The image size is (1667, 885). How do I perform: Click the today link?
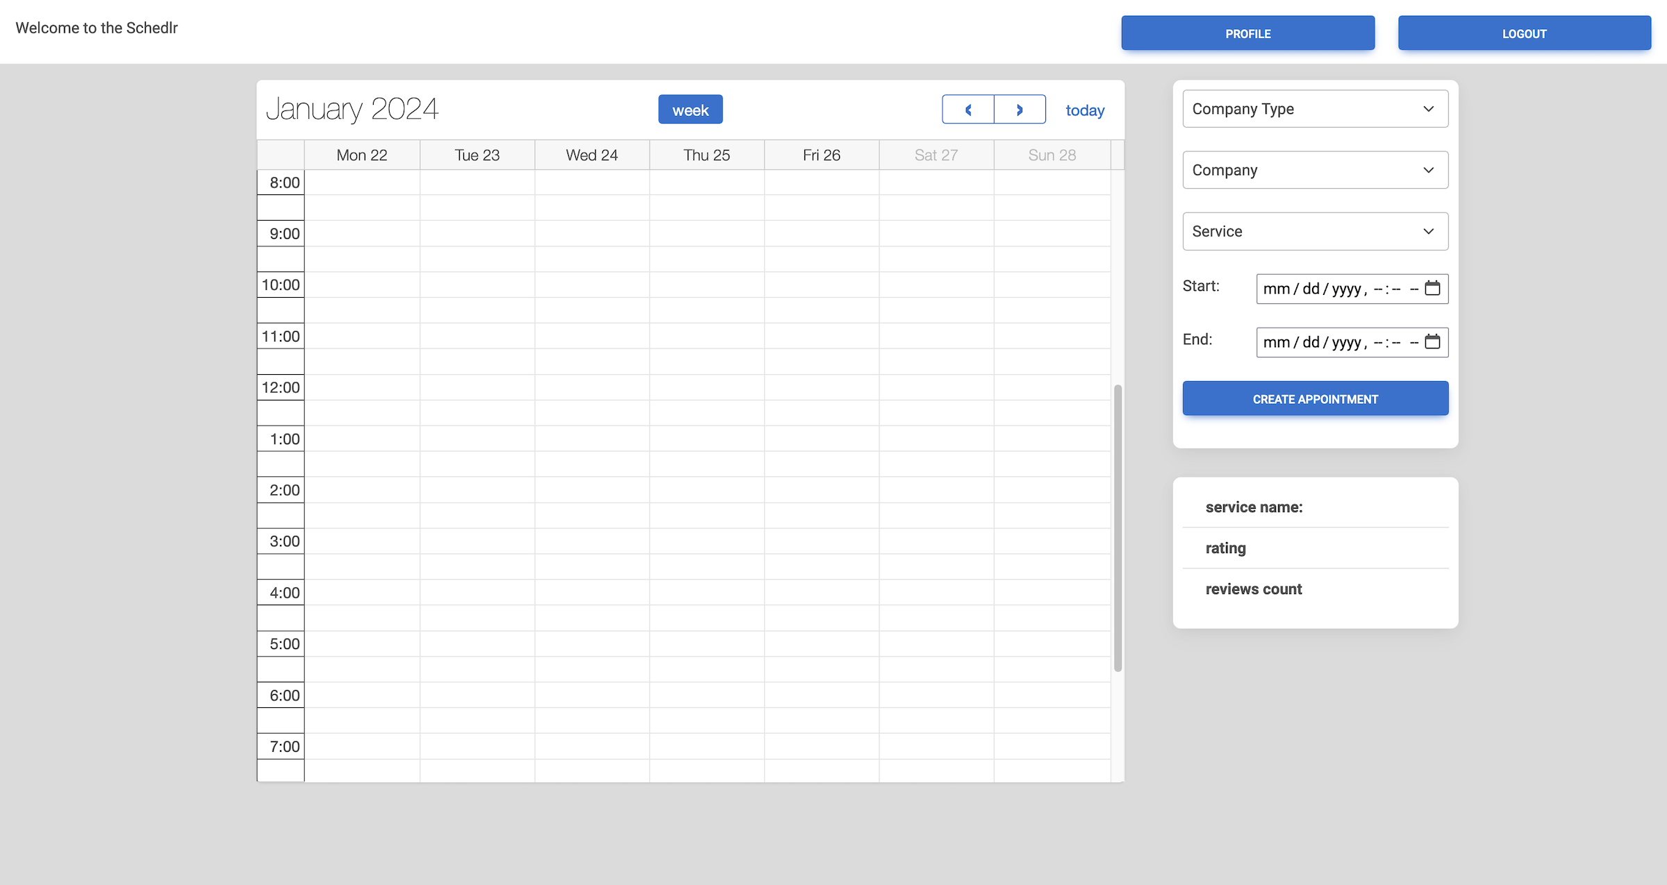coord(1084,110)
